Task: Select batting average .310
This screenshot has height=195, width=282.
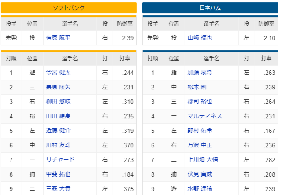Action: pyautogui.click(x=128, y=102)
